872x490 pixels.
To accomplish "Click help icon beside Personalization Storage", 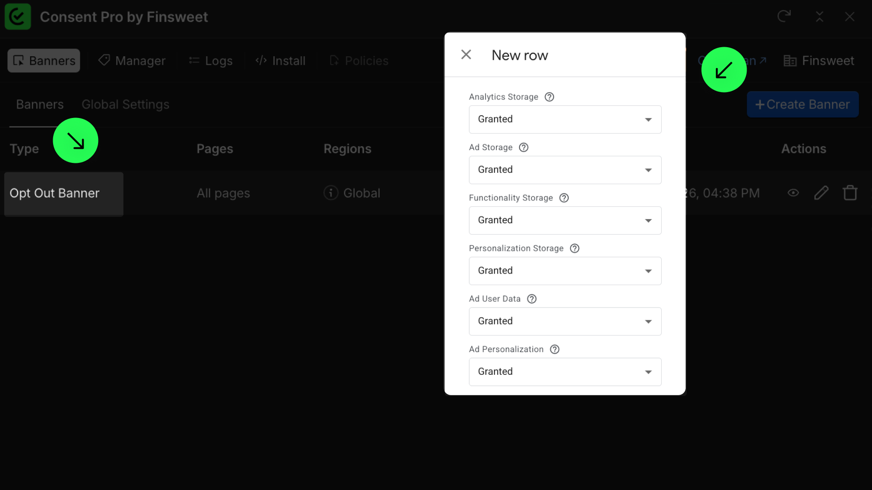I will coord(575,248).
